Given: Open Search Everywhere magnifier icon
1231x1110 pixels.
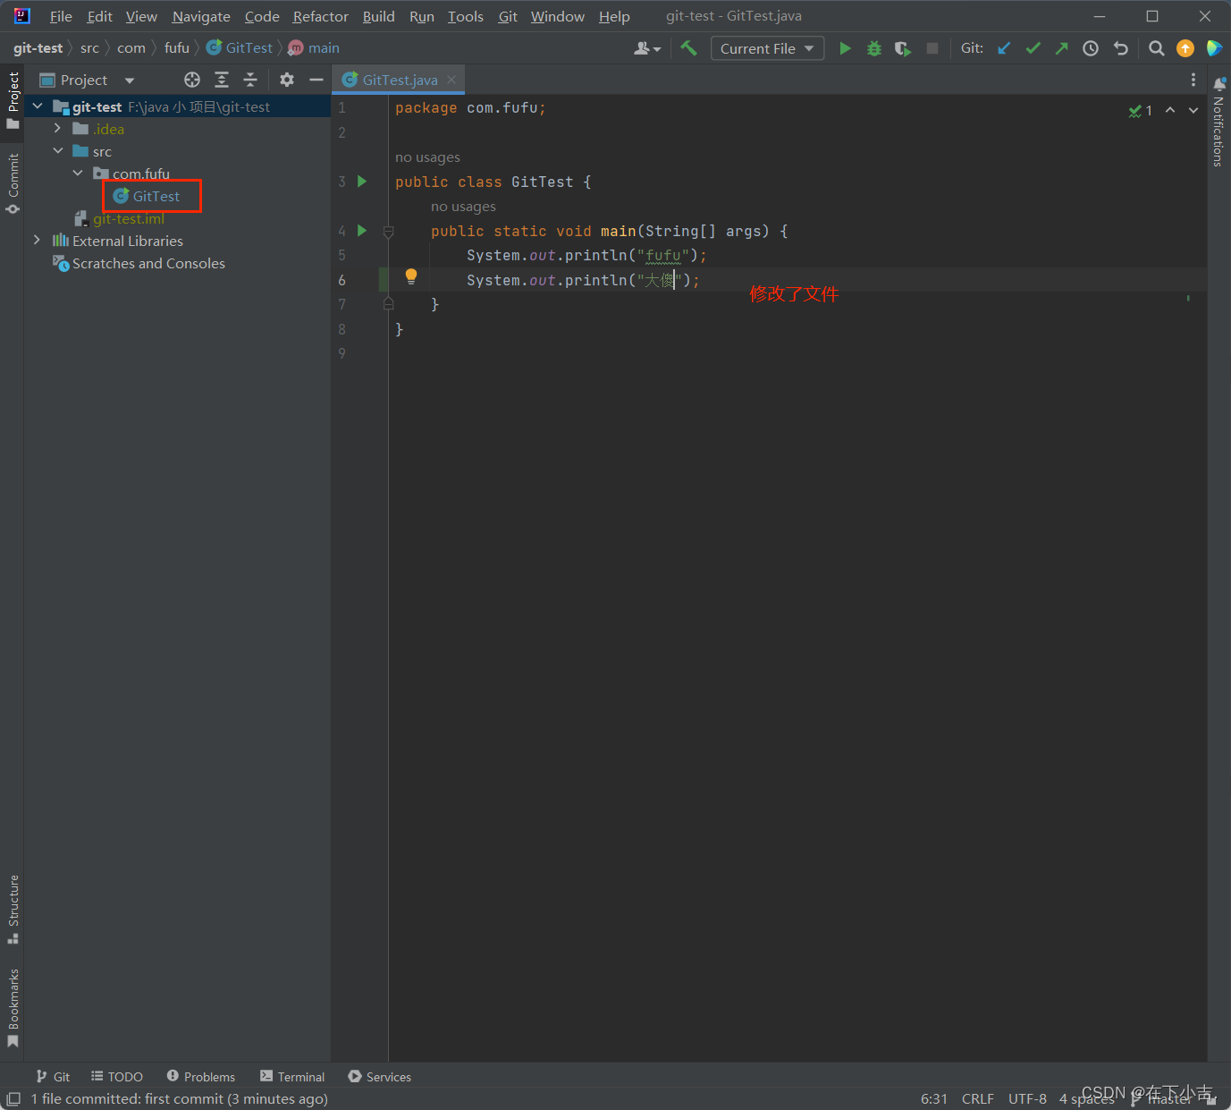Looking at the screenshot, I should (1156, 48).
